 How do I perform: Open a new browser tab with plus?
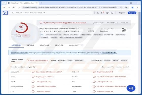(x=42, y=3)
